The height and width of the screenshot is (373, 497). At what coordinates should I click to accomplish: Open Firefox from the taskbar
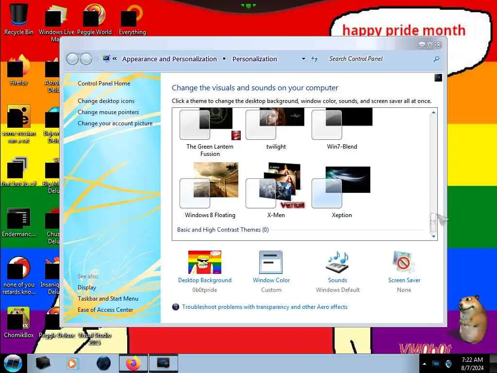click(x=133, y=363)
